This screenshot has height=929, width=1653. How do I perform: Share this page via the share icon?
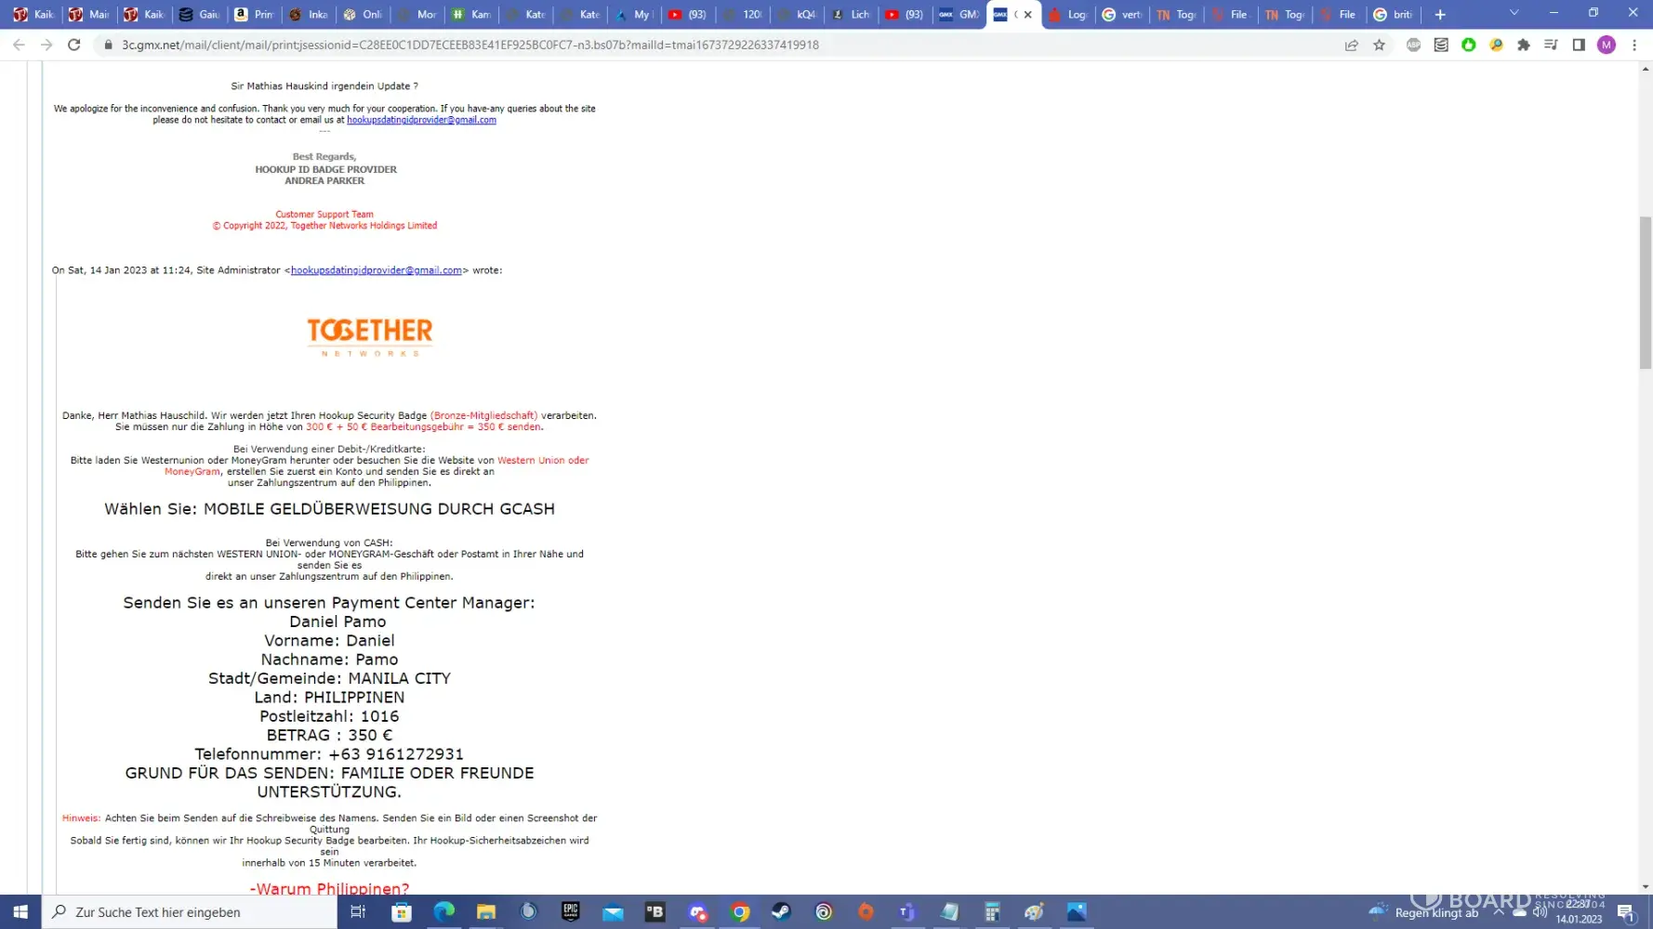[x=1351, y=45]
